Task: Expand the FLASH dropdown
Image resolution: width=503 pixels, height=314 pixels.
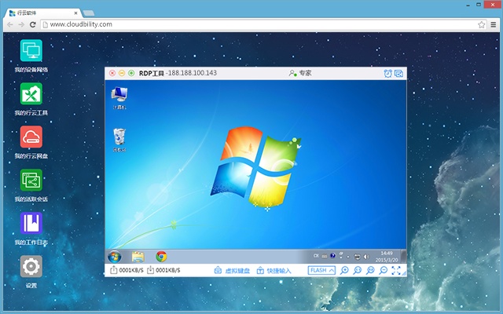Action: pyautogui.click(x=321, y=270)
